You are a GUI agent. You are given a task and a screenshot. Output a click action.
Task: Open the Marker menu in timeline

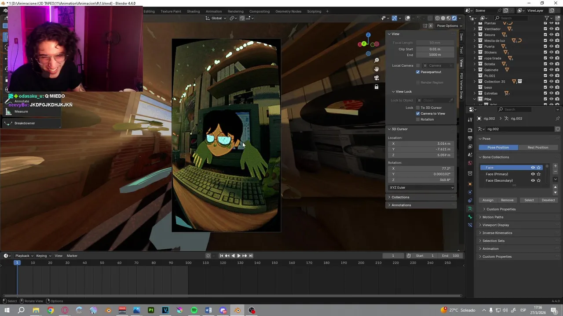[x=72, y=255]
